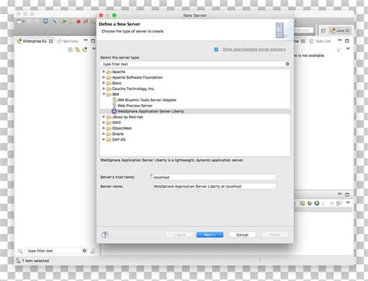
Task: Click the red Terminate square icon
Action: coord(78,22)
